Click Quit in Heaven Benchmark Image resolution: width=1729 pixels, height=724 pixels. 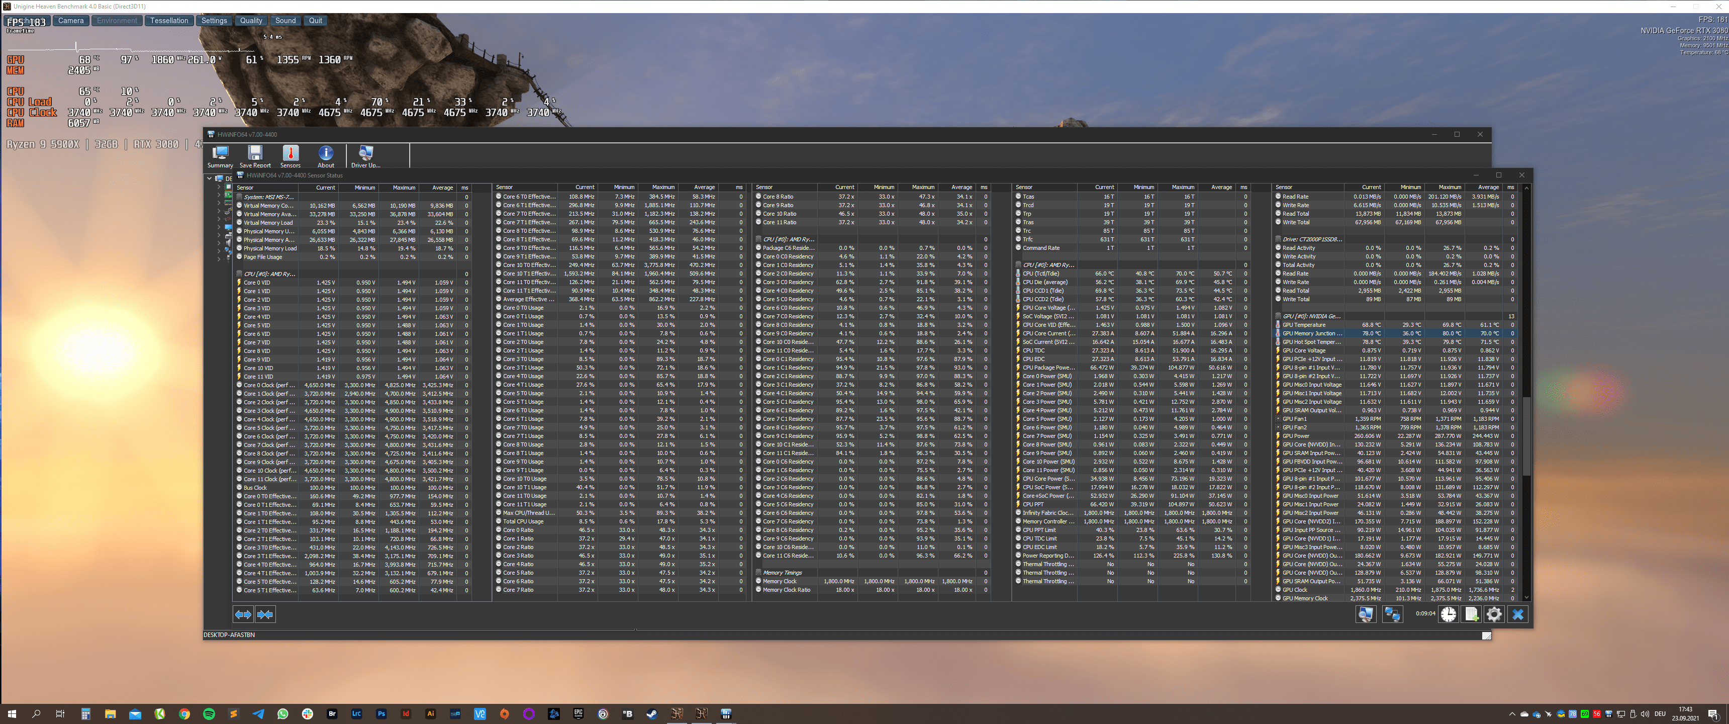click(316, 21)
